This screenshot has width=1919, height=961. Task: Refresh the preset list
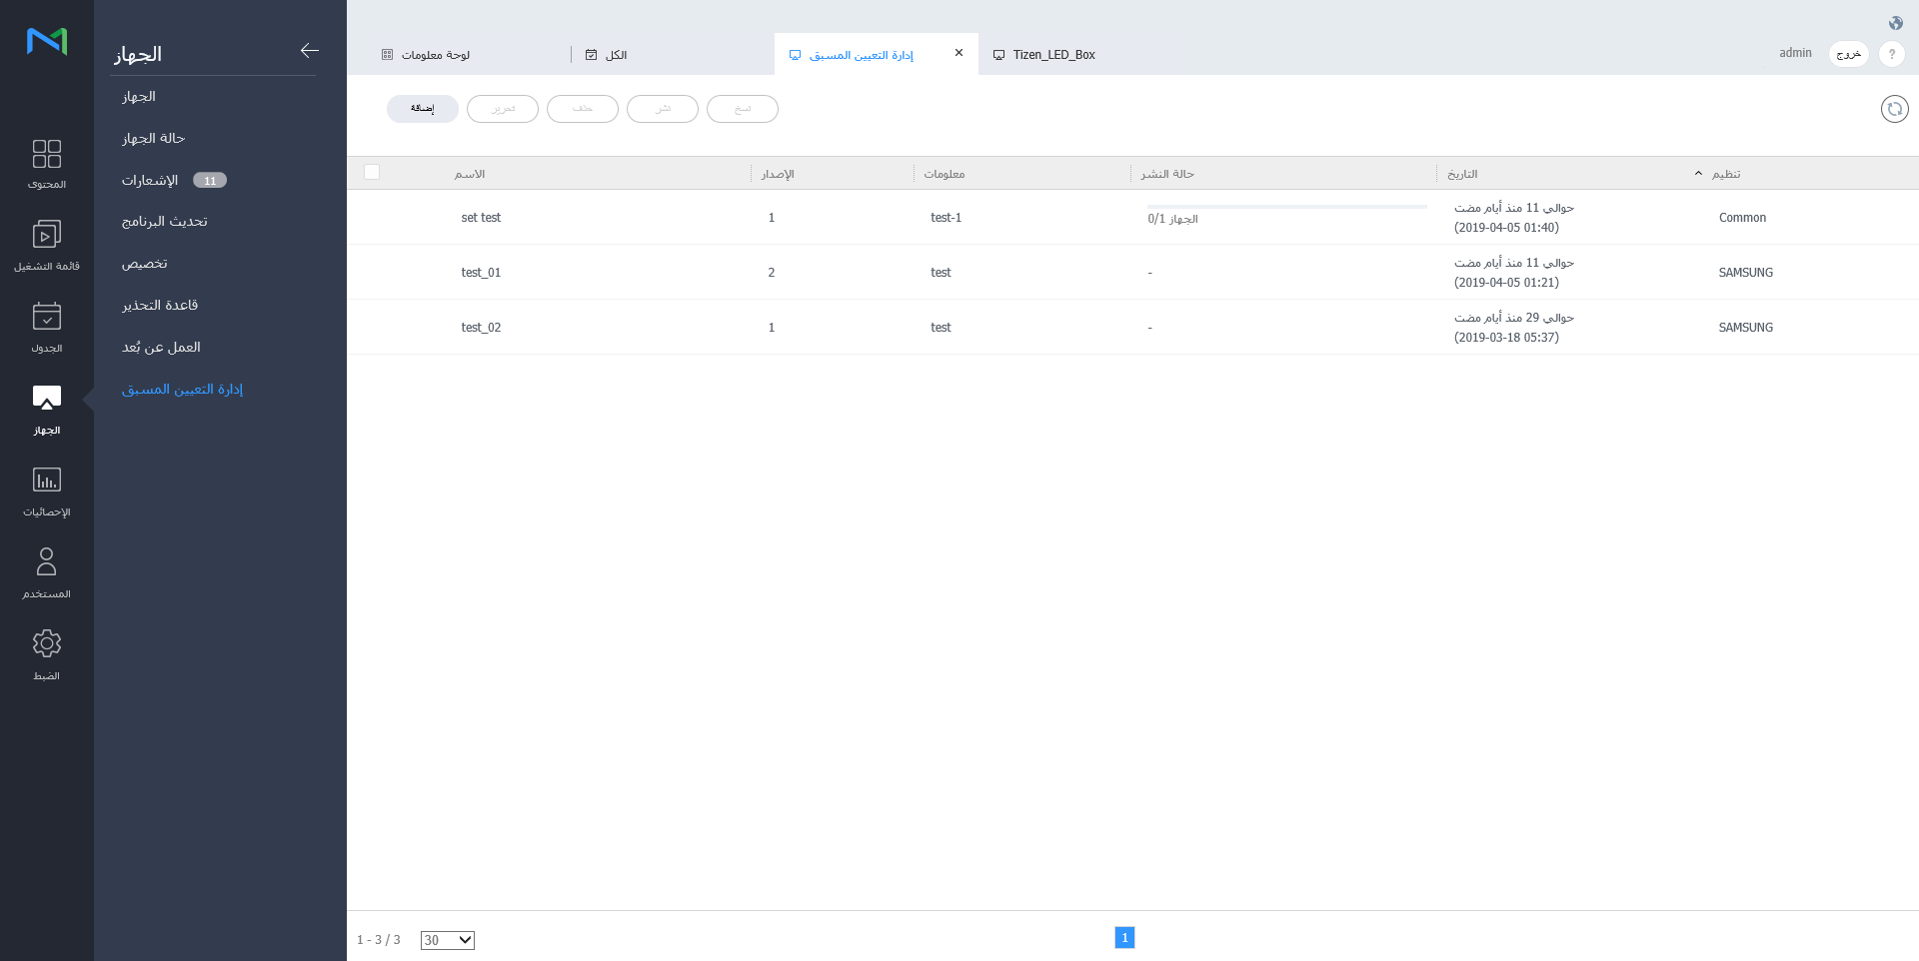(1894, 109)
